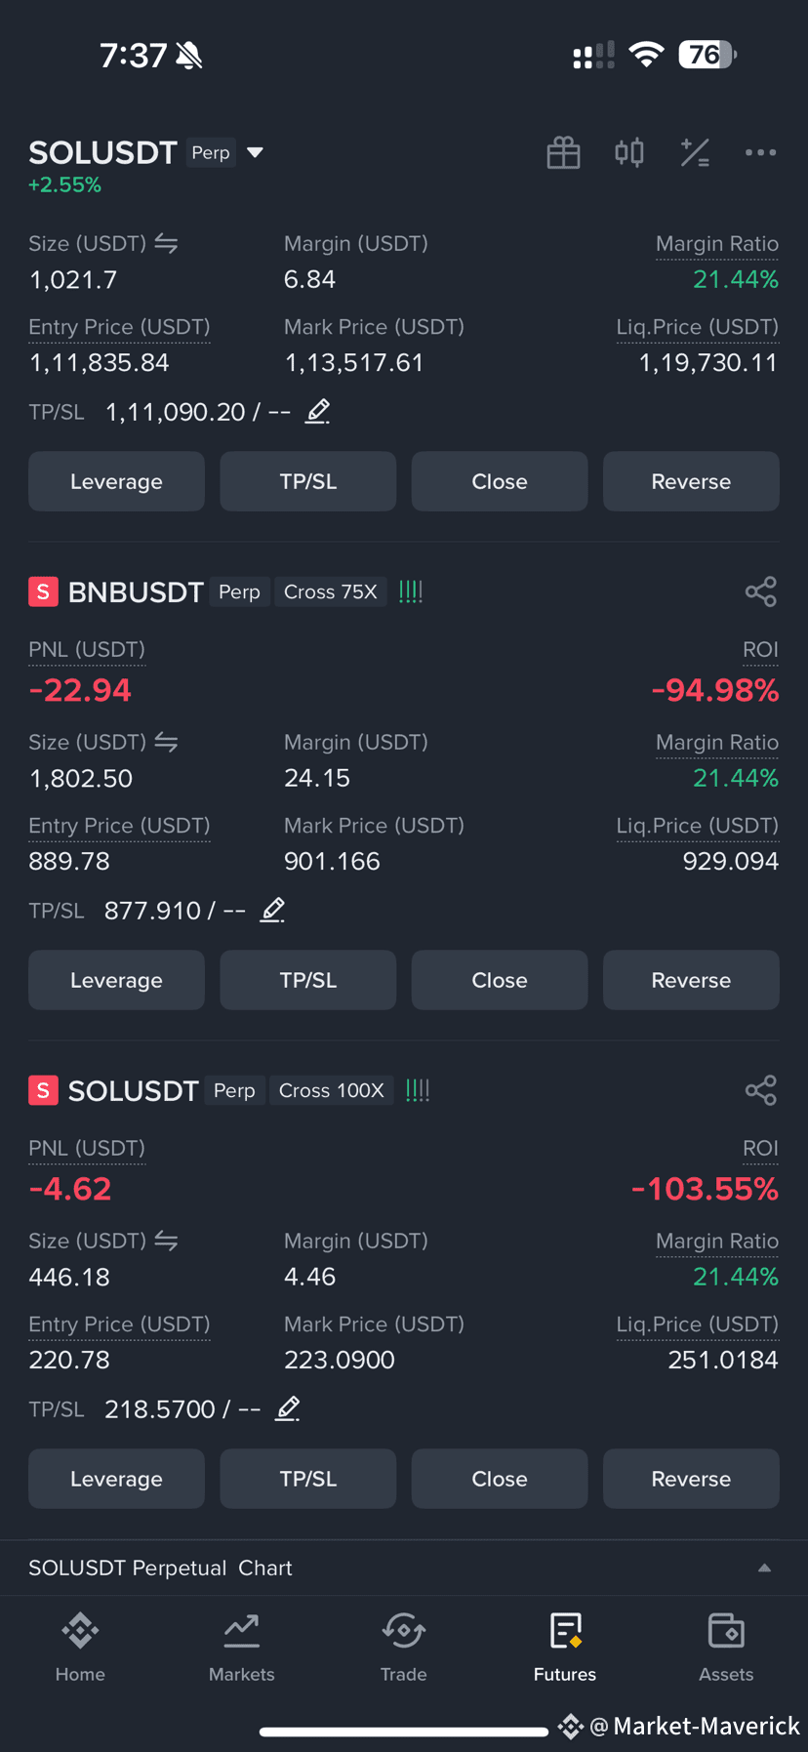Edit TP/SL pencil for 1,11,090.20
The height and width of the screenshot is (1752, 808).
318,412
